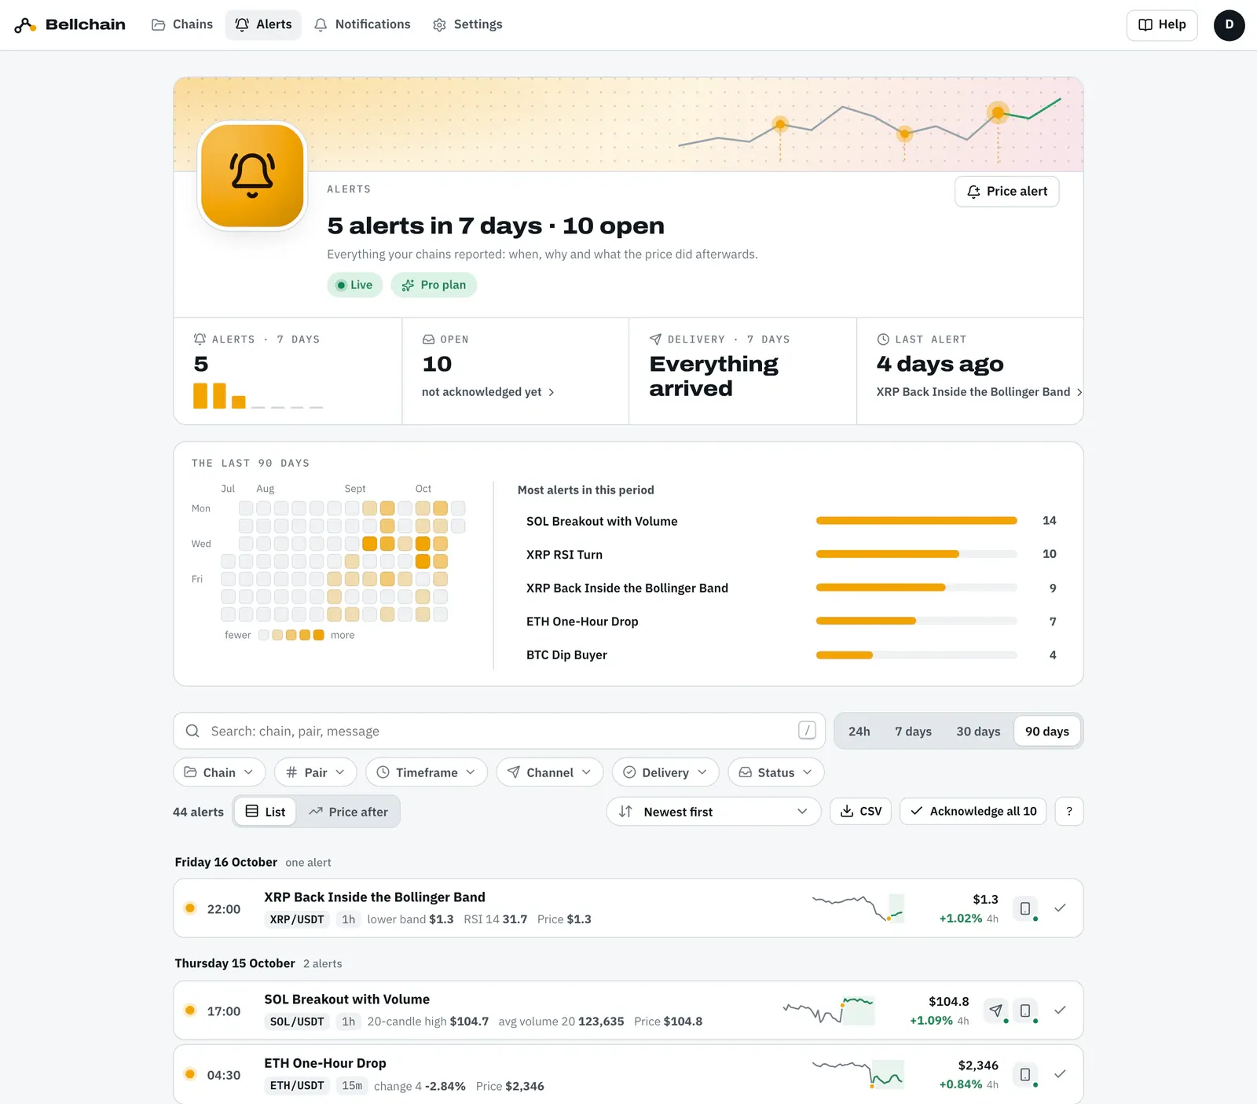This screenshot has width=1257, height=1104.
Task: Open the Delivery filter dropdown
Action: point(665,772)
